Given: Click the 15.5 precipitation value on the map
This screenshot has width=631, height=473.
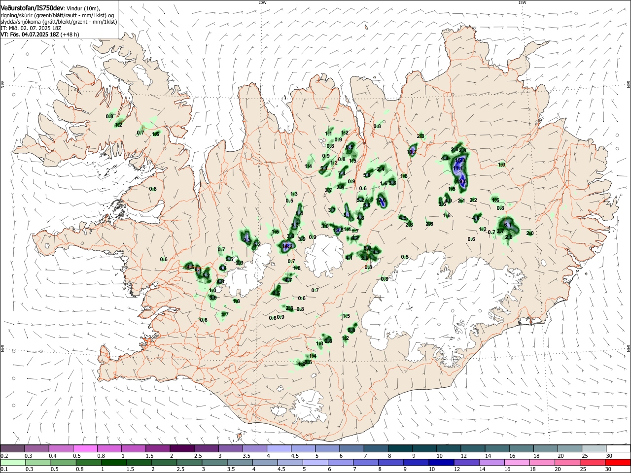Looking at the screenshot, I should [339, 230].
